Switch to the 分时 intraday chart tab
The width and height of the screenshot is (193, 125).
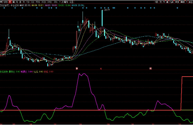(x=5, y=2)
